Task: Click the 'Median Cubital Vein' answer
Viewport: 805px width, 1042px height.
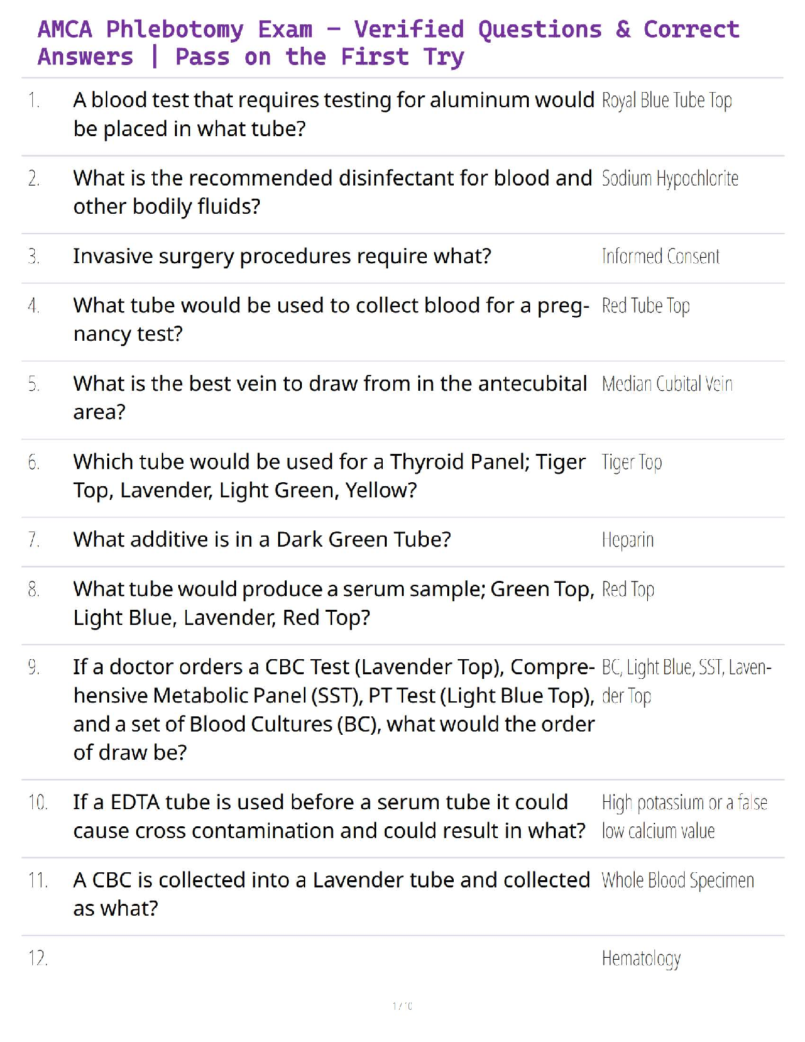Action: 667,384
